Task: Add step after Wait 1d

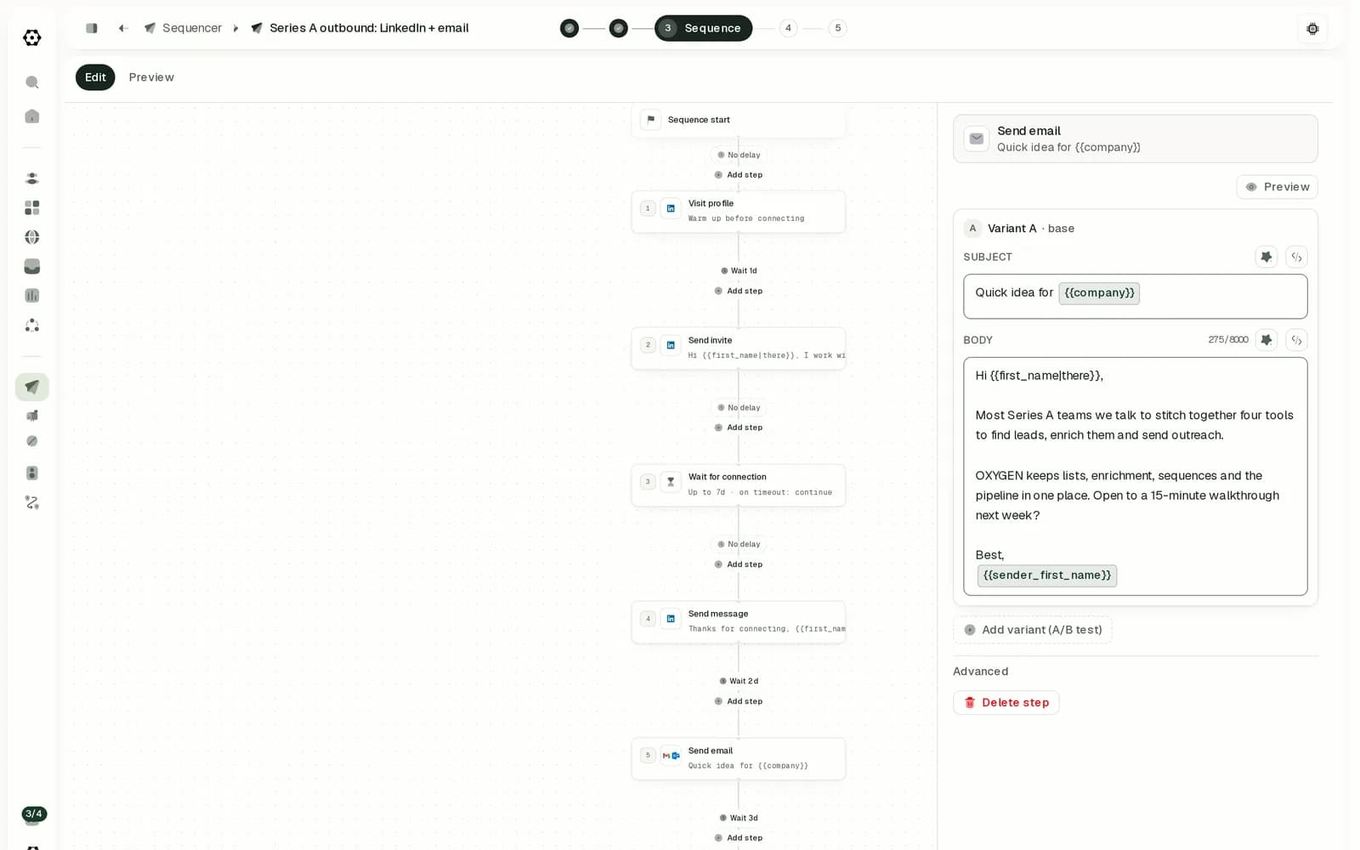Action: (x=739, y=291)
